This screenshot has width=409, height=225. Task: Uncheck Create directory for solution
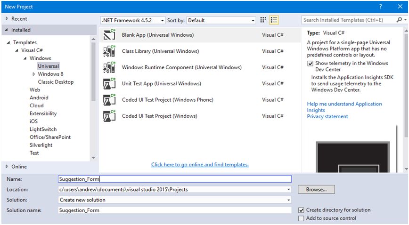tap(302, 210)
